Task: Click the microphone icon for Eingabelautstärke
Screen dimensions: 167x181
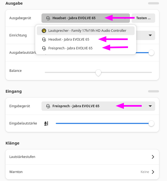Action: (46, 123)
